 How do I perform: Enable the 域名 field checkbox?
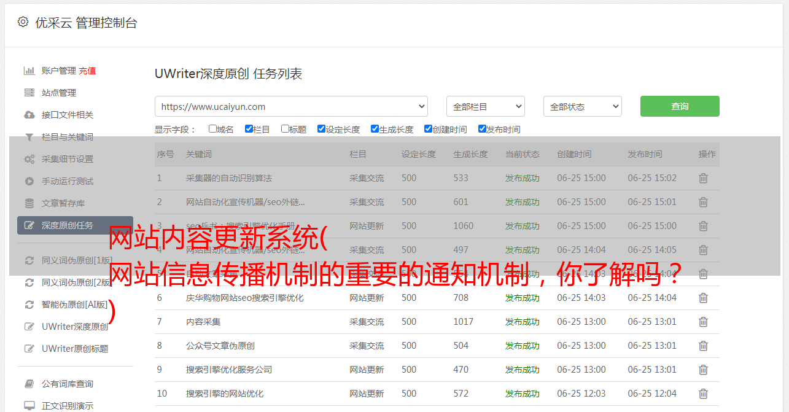[x=212, y=129]
